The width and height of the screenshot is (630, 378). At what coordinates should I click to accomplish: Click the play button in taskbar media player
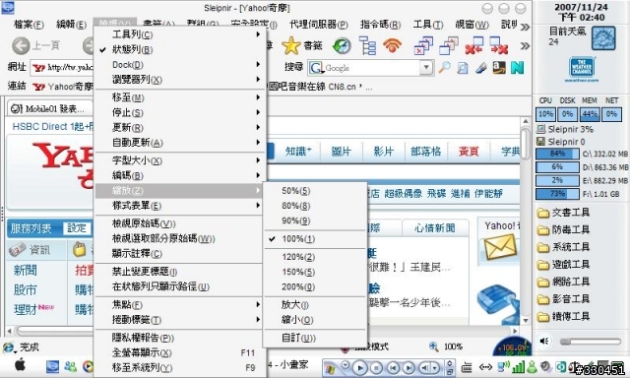(360, 367)
